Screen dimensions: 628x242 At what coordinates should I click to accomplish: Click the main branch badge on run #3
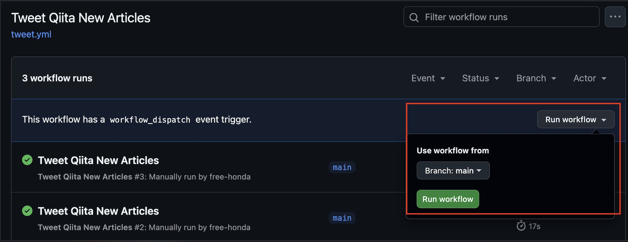coord(342,167)
